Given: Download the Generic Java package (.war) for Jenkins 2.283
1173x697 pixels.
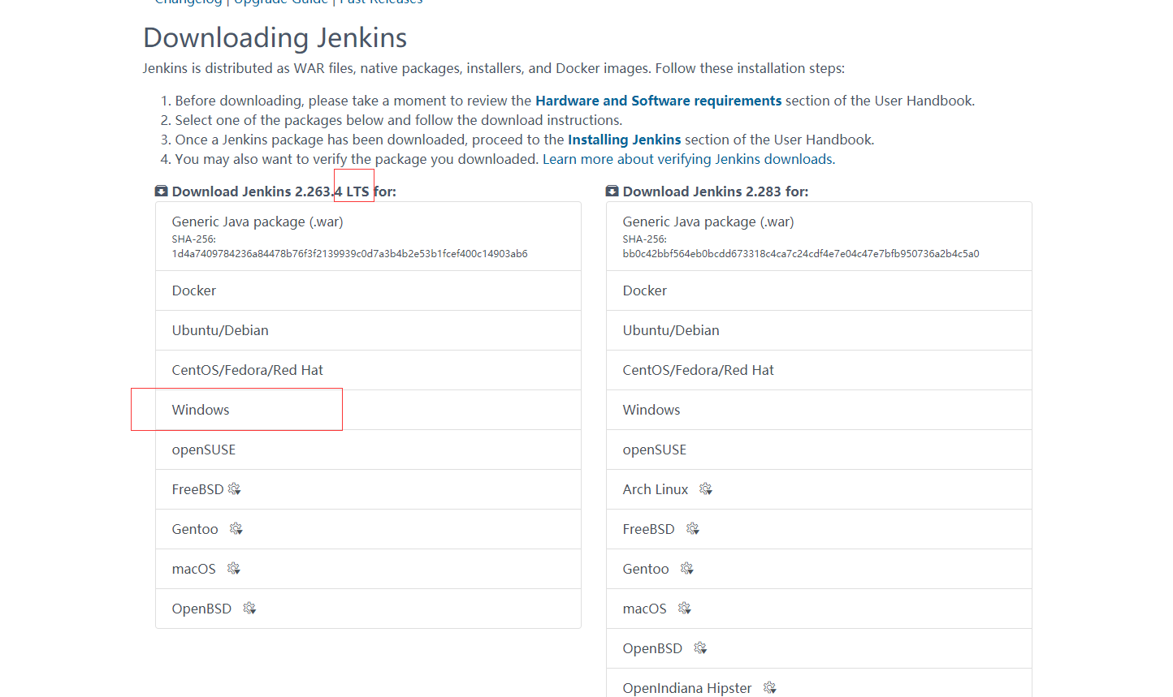Looking at the screenshot, I should pos(819,236).
